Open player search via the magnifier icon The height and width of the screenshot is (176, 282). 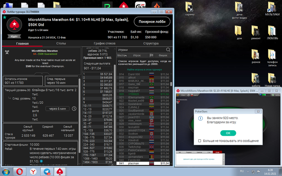tap(168, 50)
